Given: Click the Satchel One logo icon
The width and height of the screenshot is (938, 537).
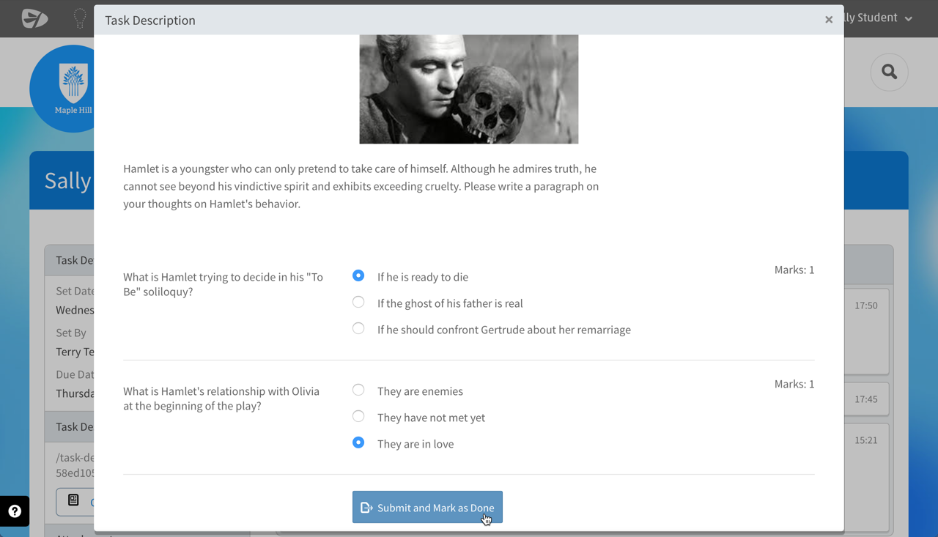Looking at the screenshot, I should (x=34, y=18).
